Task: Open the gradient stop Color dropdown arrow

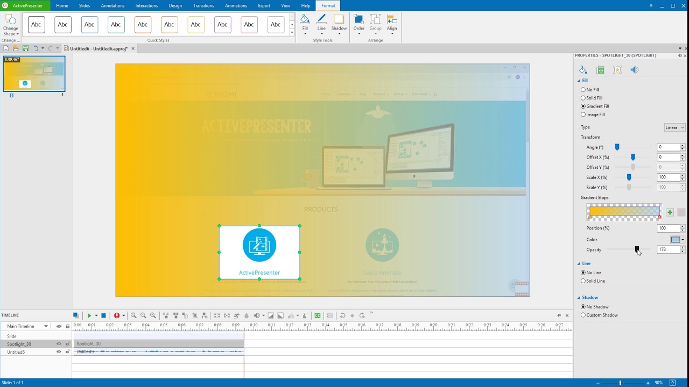Action: pos(683,240)
